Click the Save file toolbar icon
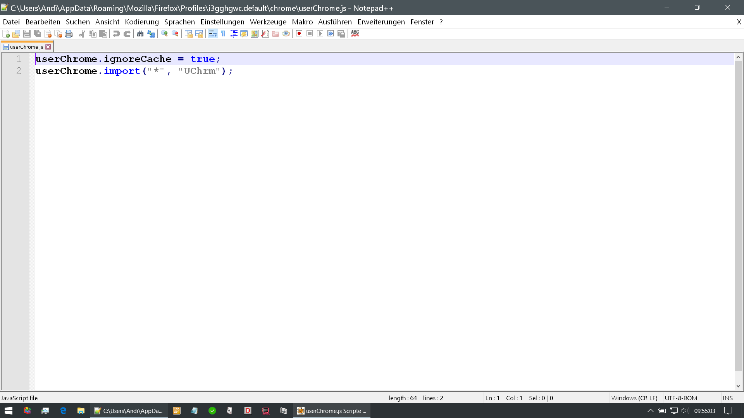 27,34
